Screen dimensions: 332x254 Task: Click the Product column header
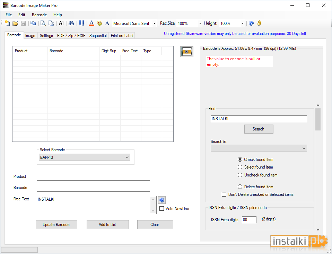(30, 51)
